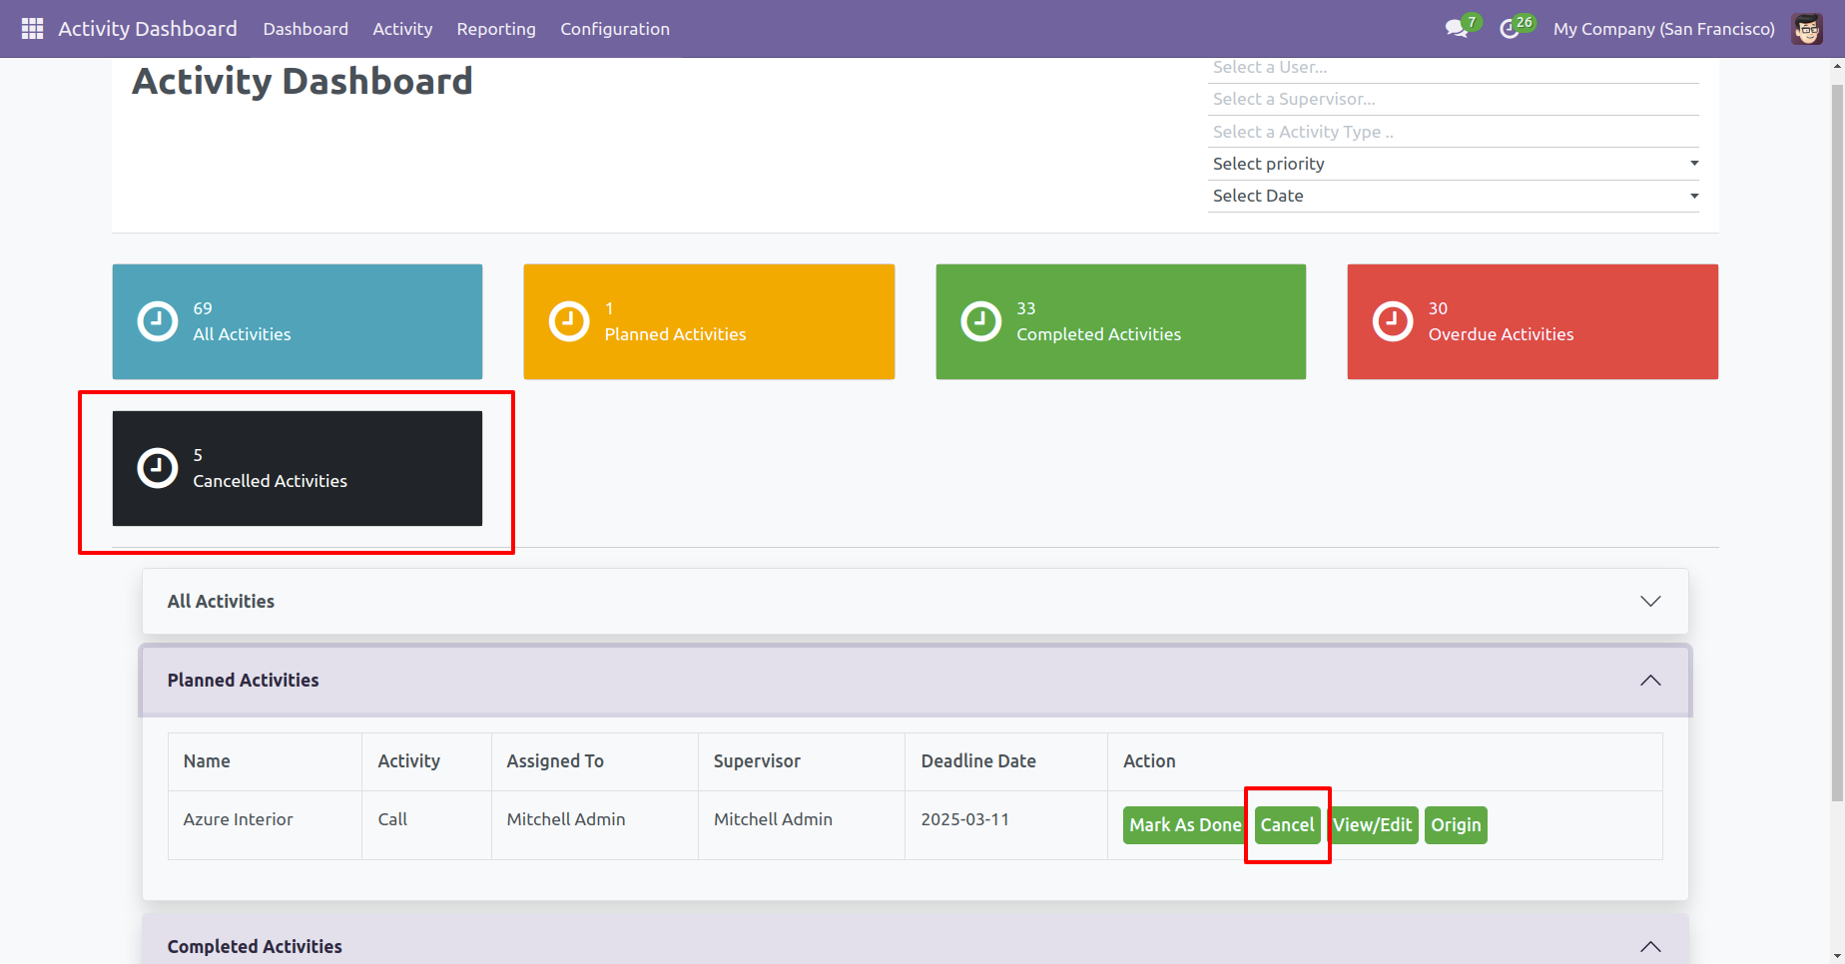Focus the Select a User field

(1454, 68)
